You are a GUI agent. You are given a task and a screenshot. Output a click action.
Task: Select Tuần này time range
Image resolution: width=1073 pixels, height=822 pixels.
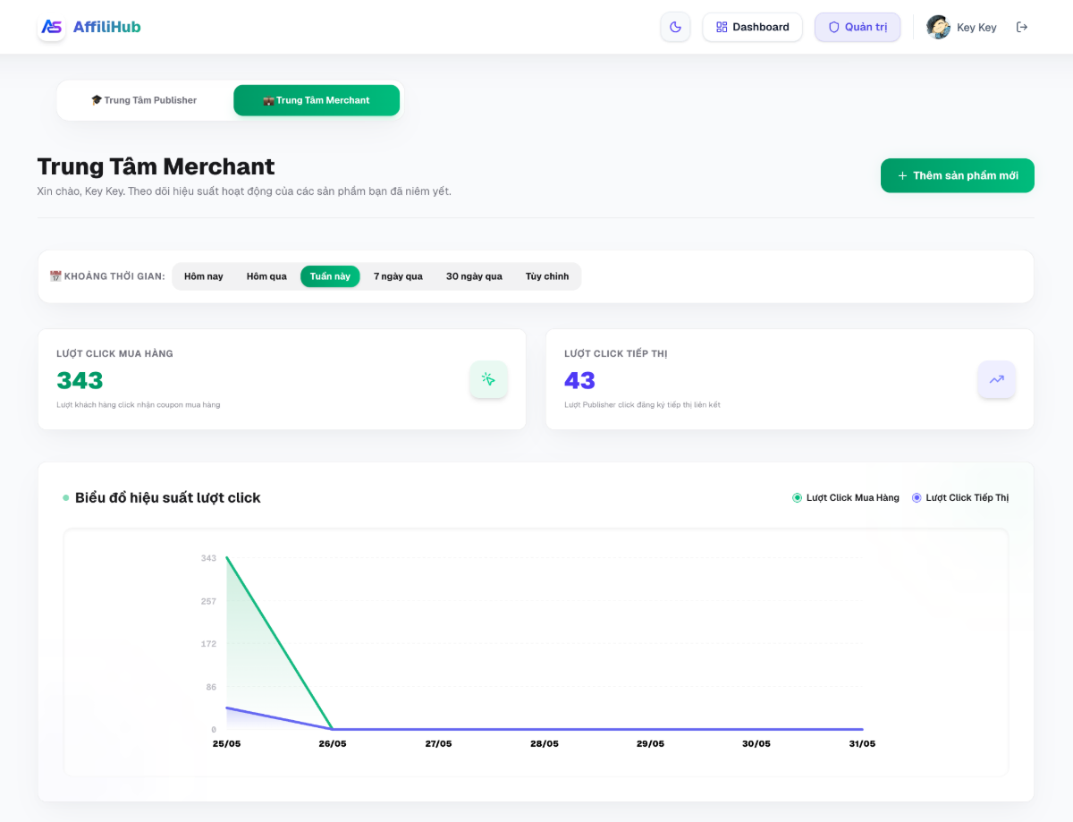[x=330, y=276]
